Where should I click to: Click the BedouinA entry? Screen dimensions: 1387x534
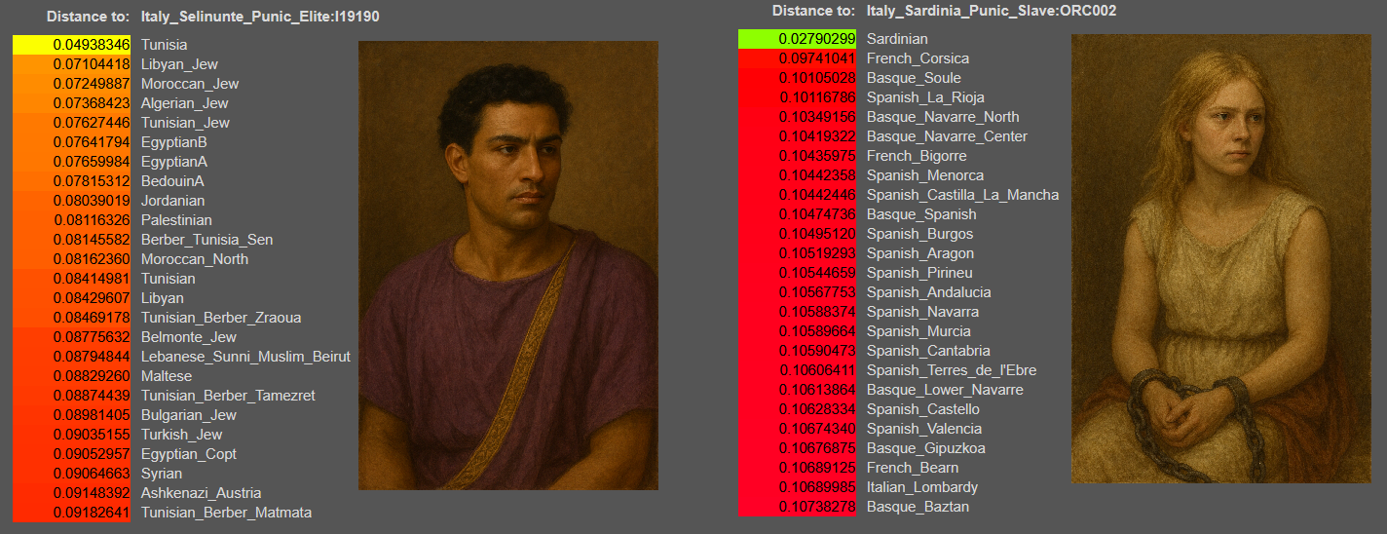pyautogui.click(x=172, y=181)
